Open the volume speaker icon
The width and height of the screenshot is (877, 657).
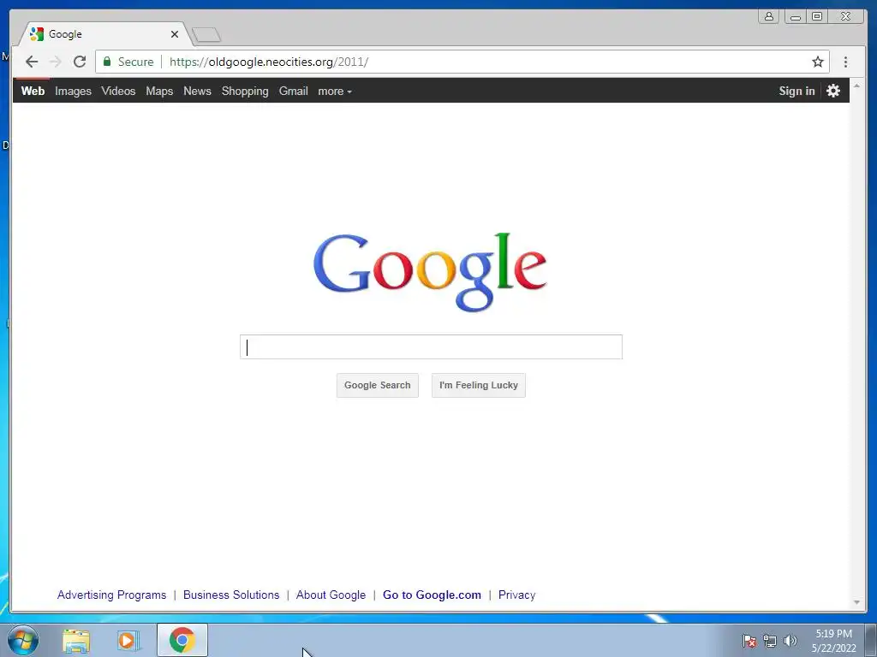click(790, 641)
